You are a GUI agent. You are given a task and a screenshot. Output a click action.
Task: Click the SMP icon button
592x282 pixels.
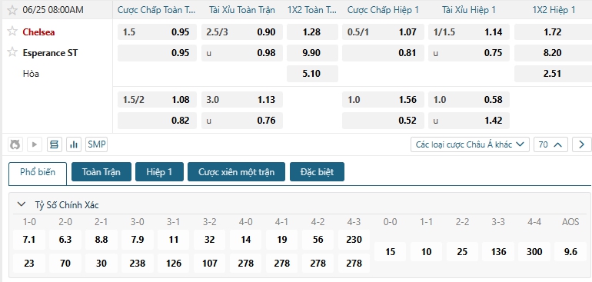(x=97, y=144)
